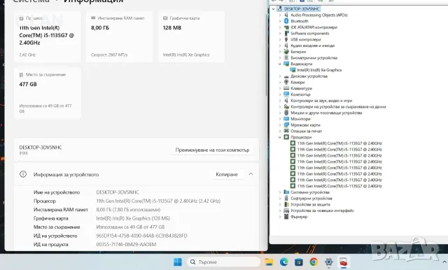Click the Клавиатури category icon
This screenshot has height=270, width=448.
point(286,88)
